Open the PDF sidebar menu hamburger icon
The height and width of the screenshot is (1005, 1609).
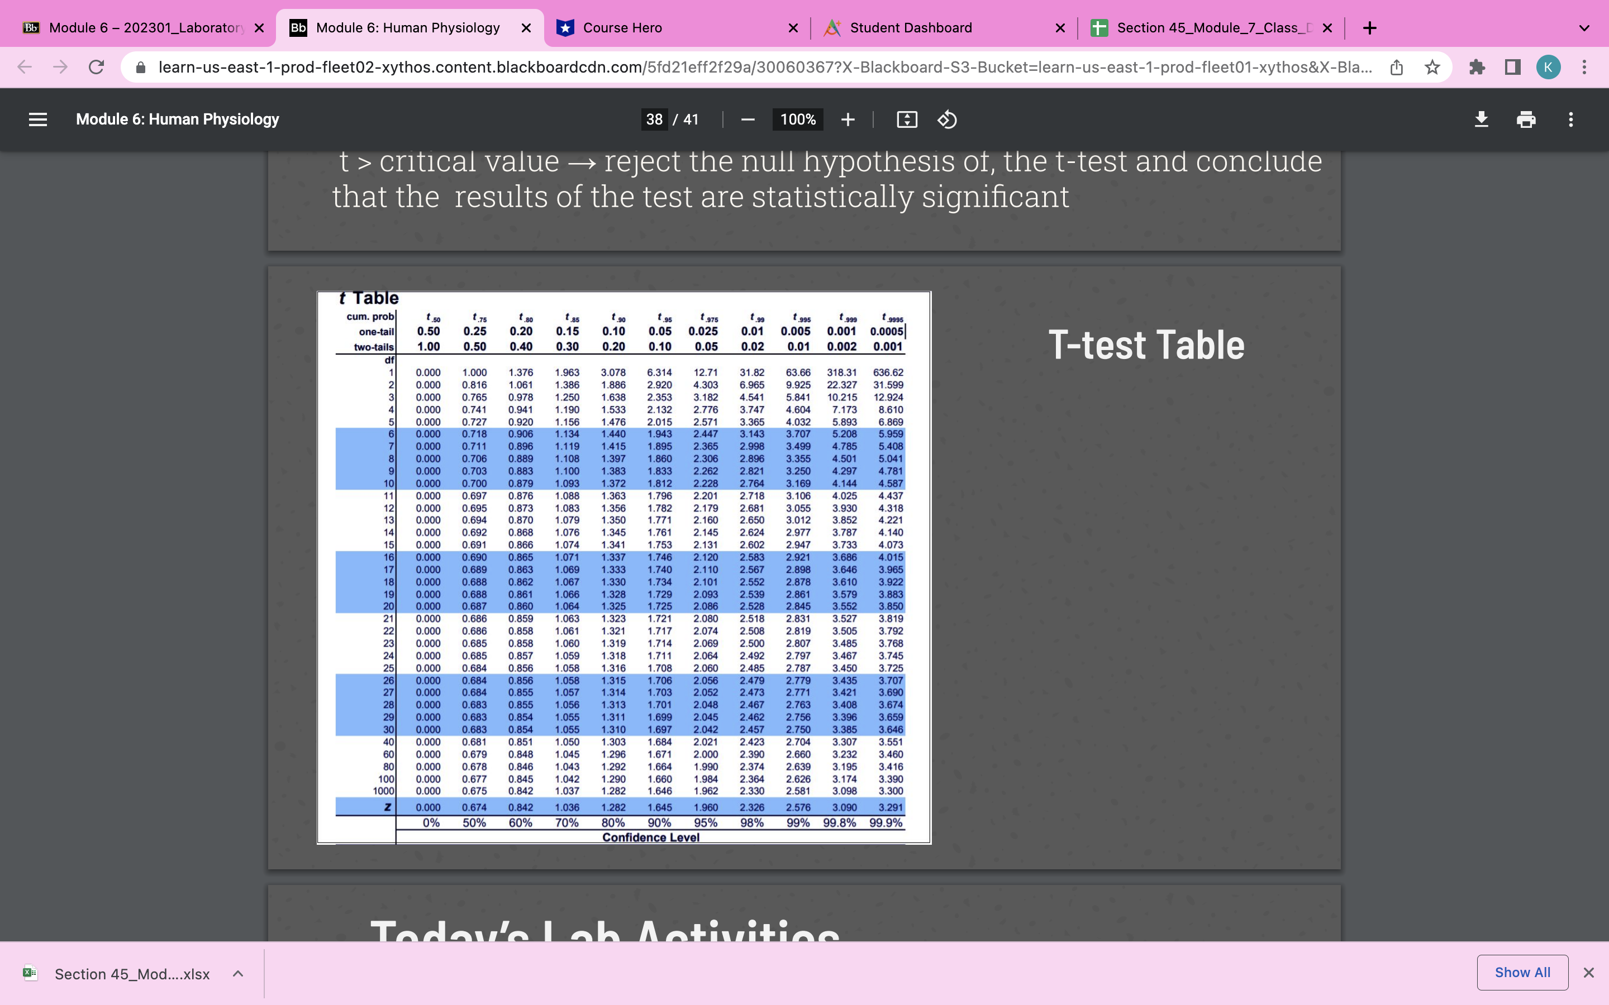(x=38, y=119)
